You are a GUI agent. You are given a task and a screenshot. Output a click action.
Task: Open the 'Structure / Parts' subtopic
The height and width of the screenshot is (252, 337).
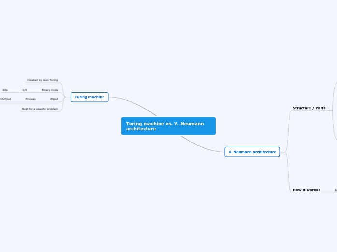[x=309, y=108]
